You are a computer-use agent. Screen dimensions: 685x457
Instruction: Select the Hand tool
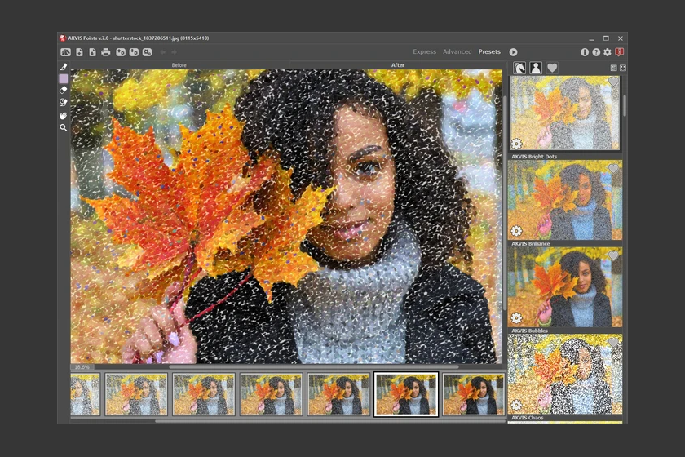tap(64, 115)
